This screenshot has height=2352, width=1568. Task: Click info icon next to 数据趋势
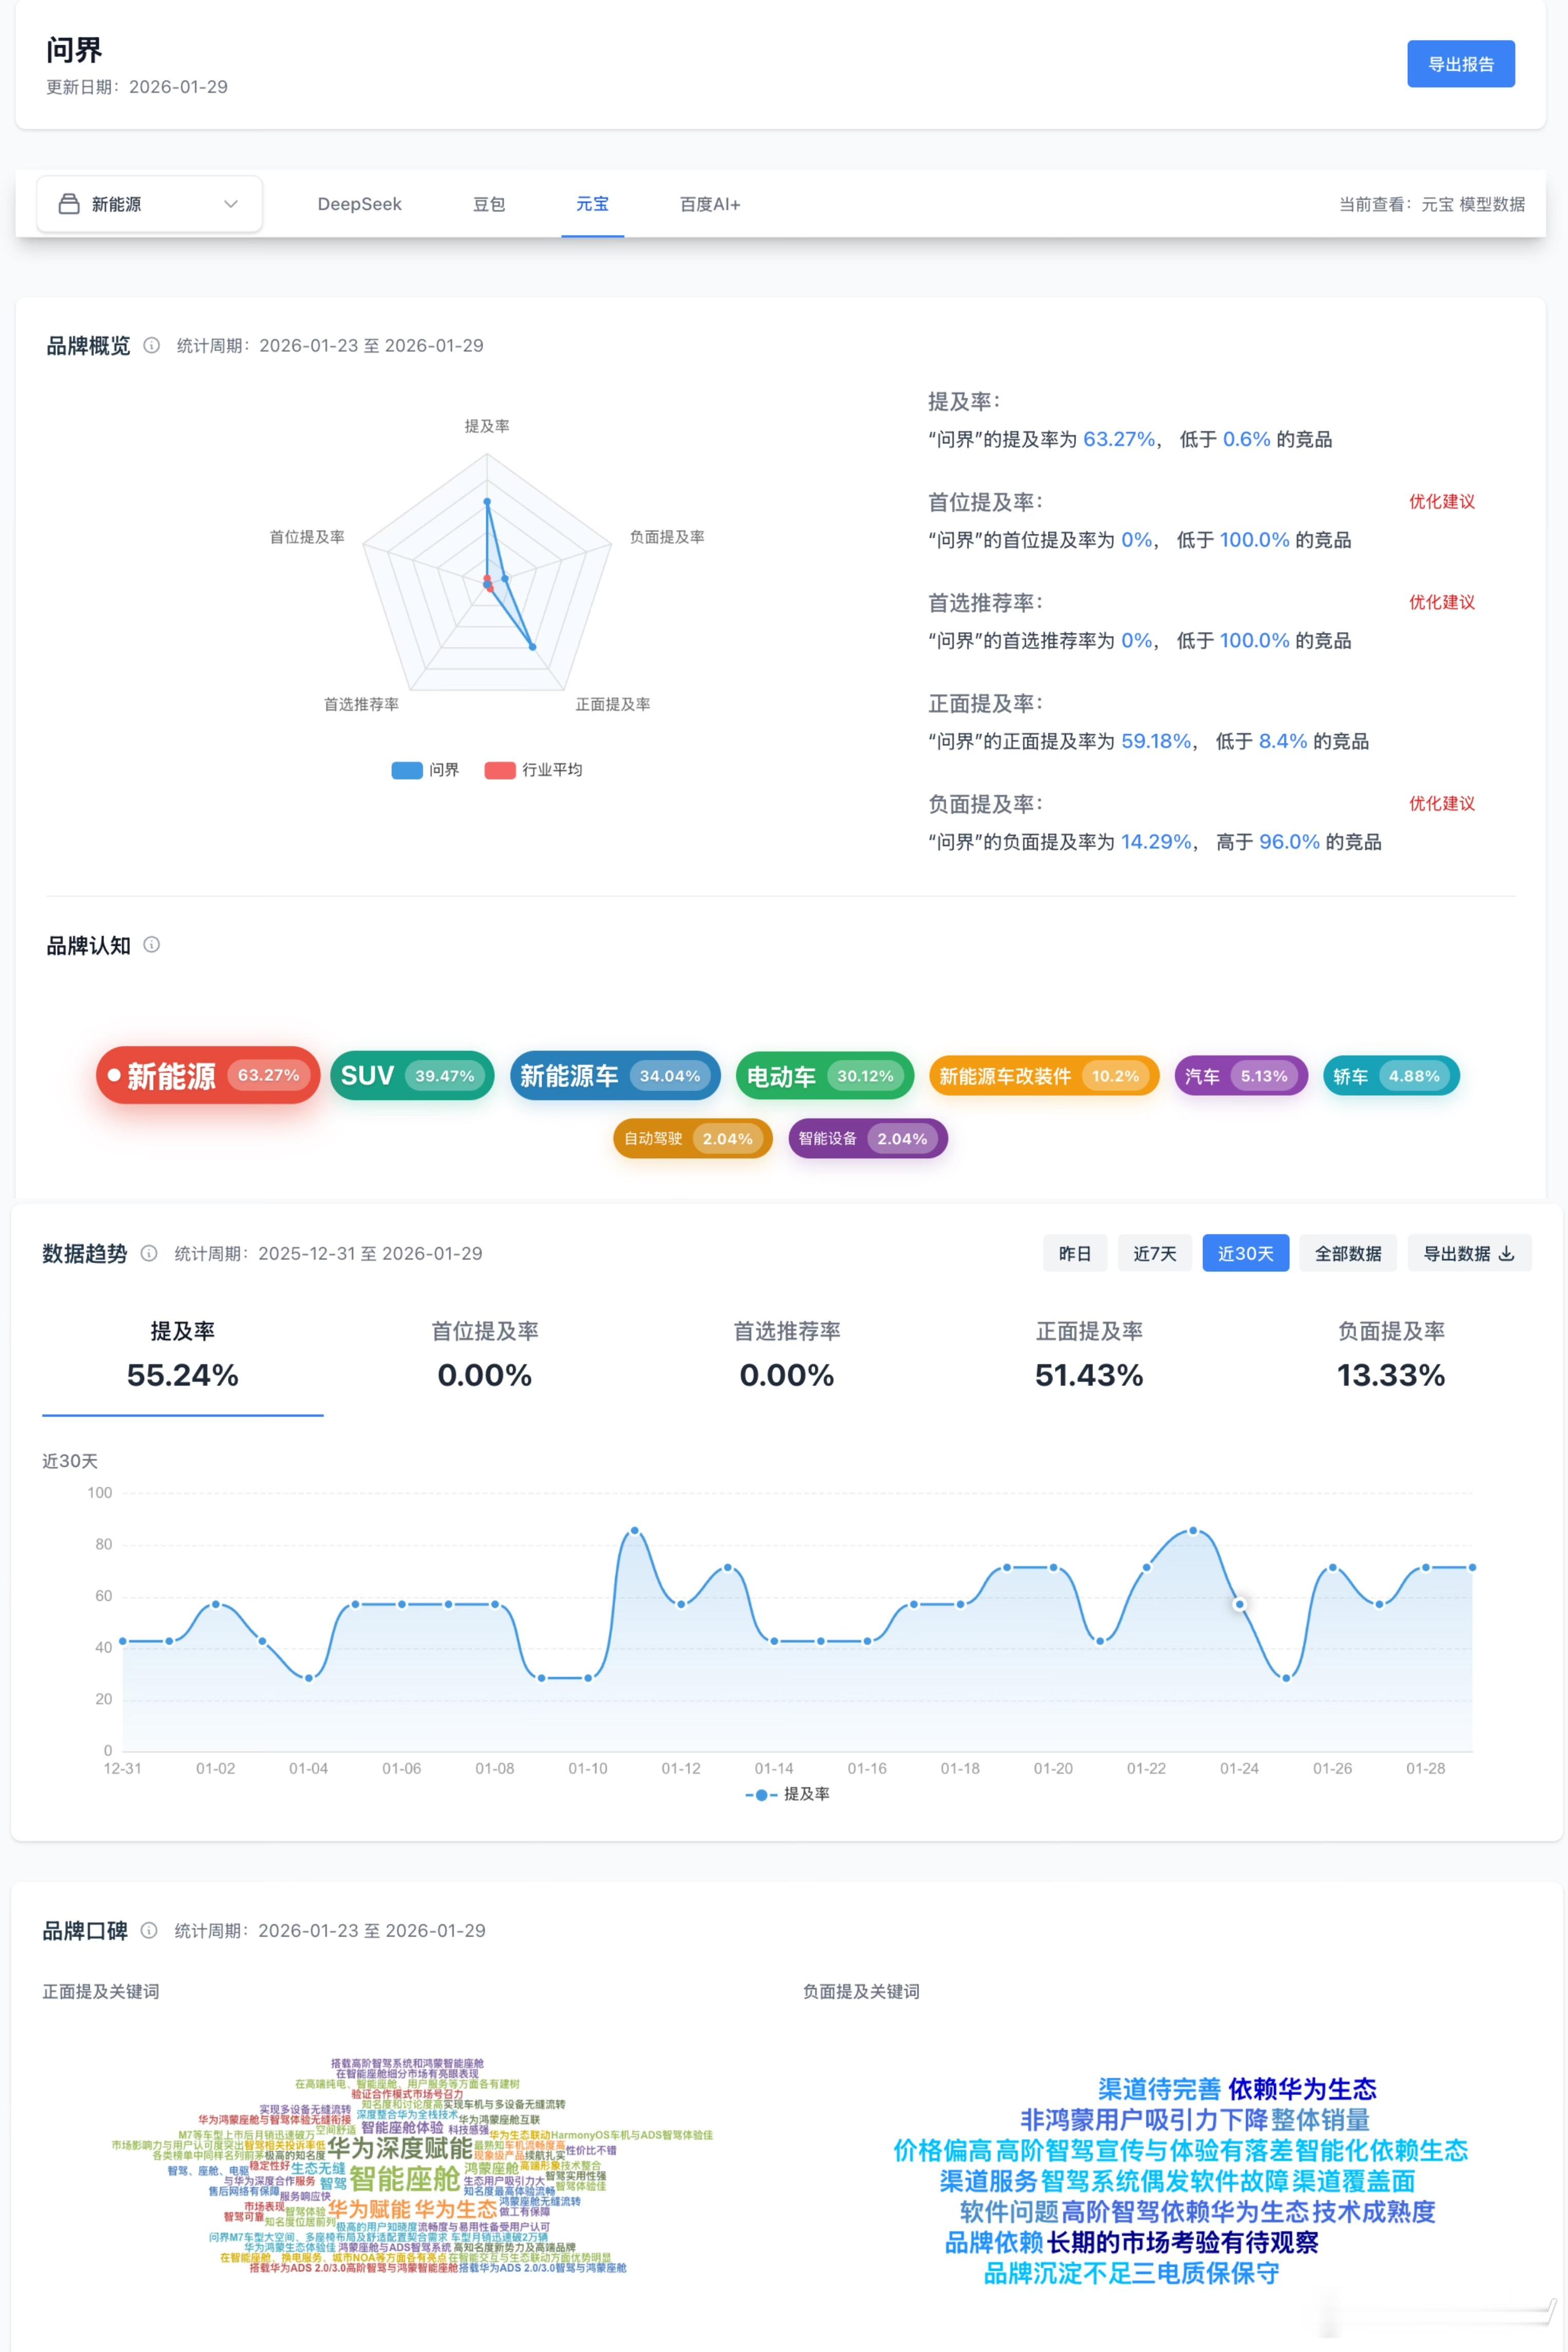pyautogui.click(x=149, y=1254)
